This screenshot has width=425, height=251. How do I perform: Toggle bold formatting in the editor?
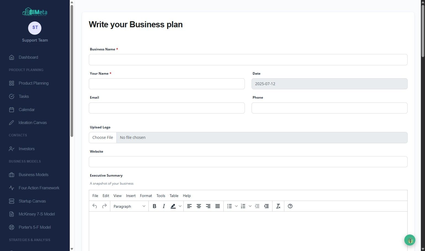[154, 206]
